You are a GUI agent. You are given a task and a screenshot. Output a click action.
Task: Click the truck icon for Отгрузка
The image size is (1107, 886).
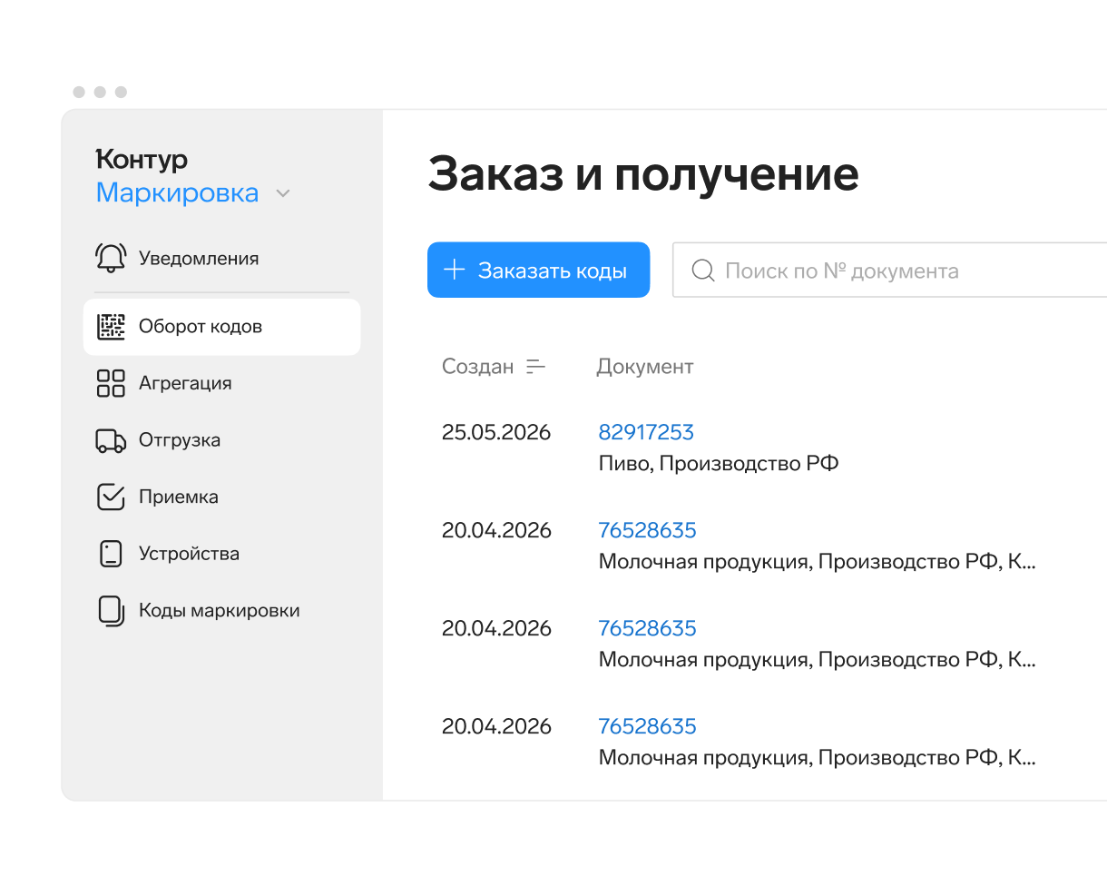pyautogui.click(x=111, y=440)
